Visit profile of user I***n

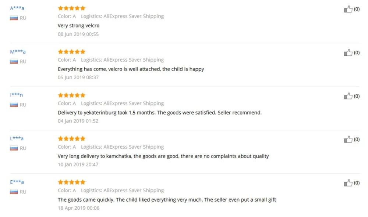[16, 95]
